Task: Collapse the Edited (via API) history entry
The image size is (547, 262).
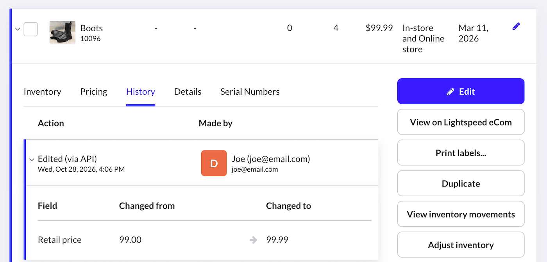Action: click(32, 160)
